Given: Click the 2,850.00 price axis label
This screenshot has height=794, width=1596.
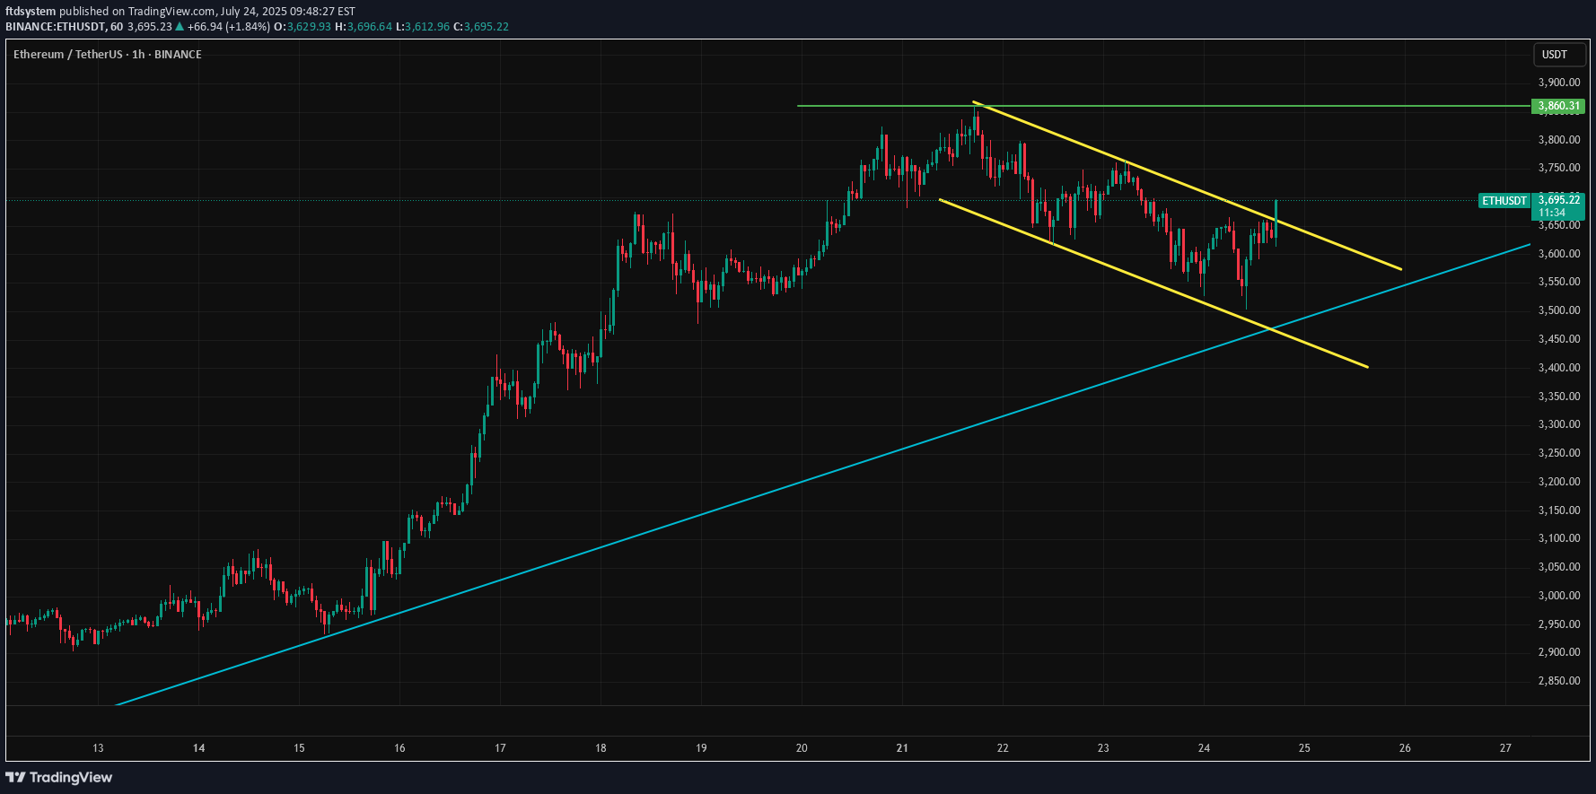Looking at the screenshot, I should tap(1559, 681).
